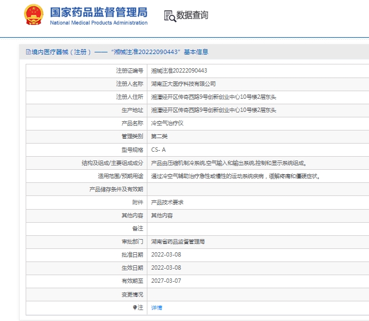Viewport: 369px width, 321px height.
Task: Click the 型号规格 label
Action: (x=132, y=150)
